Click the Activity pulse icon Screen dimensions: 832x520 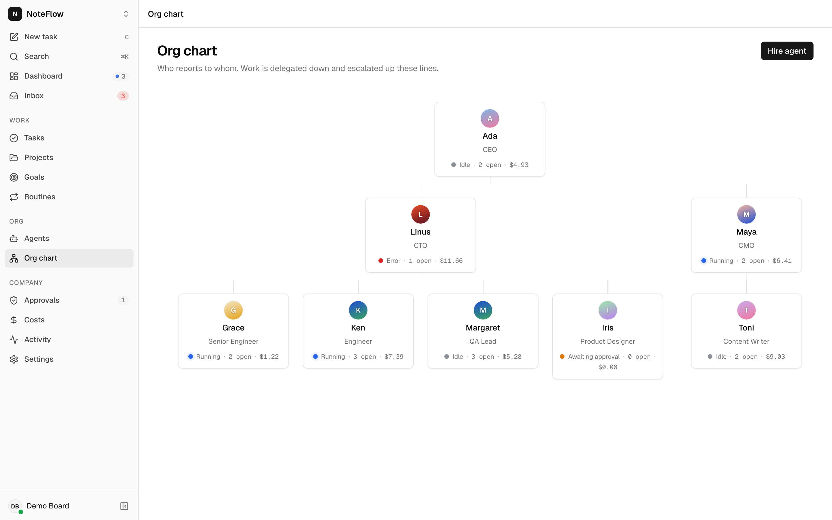click(14, 339)
